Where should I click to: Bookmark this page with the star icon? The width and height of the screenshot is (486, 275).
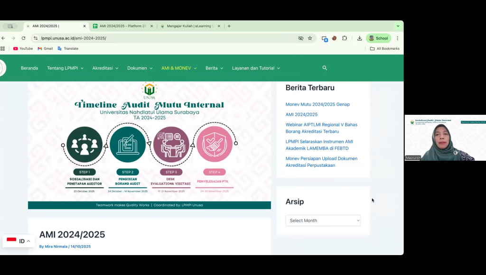(310, 38)
